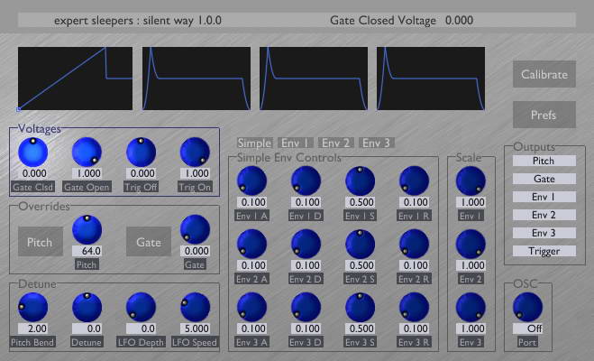Click the Pitch override knob
594x361 pixels.
pos(87,229)
